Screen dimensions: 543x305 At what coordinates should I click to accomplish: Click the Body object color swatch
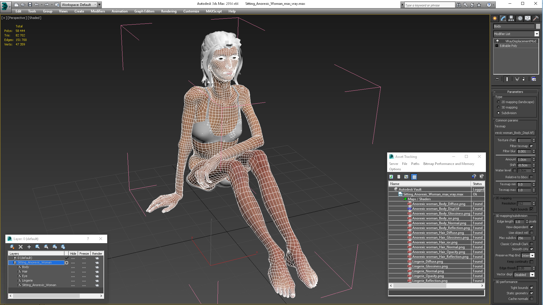(538, 26)
